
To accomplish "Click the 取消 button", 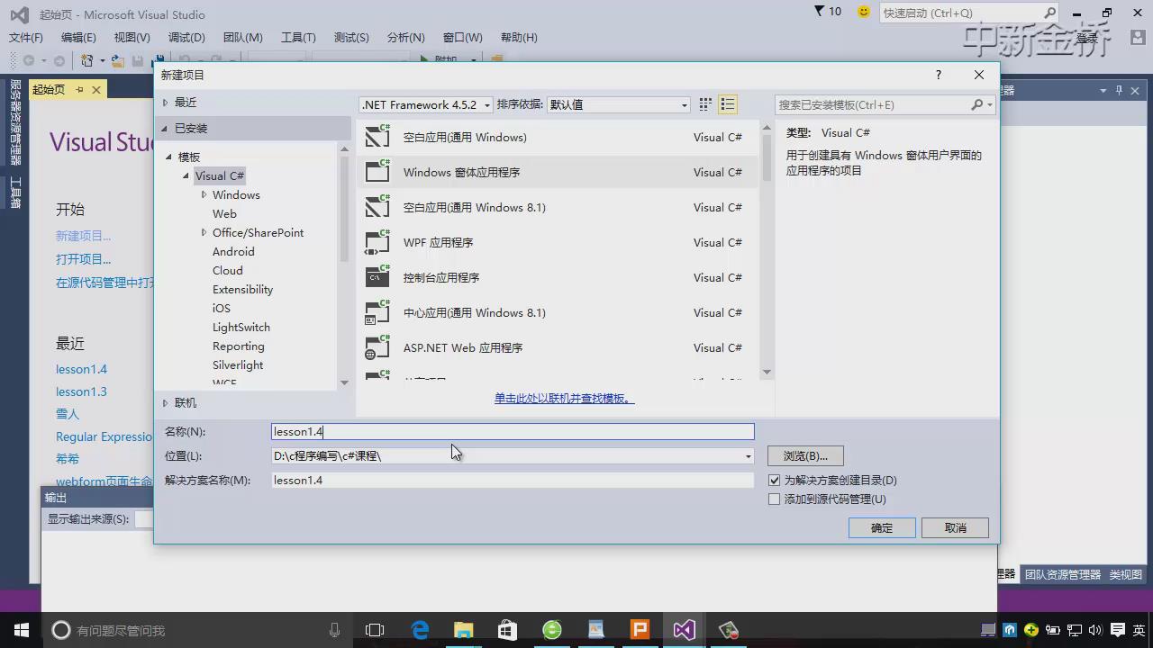I will (x=955, y=527).
